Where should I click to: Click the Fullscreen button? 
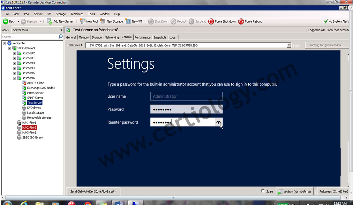(x=334, y=192)
